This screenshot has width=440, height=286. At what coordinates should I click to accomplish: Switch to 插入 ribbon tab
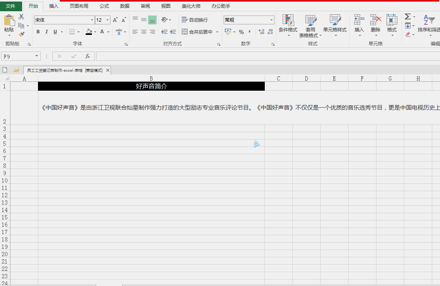pyautogui.click(x=53, y=6)
